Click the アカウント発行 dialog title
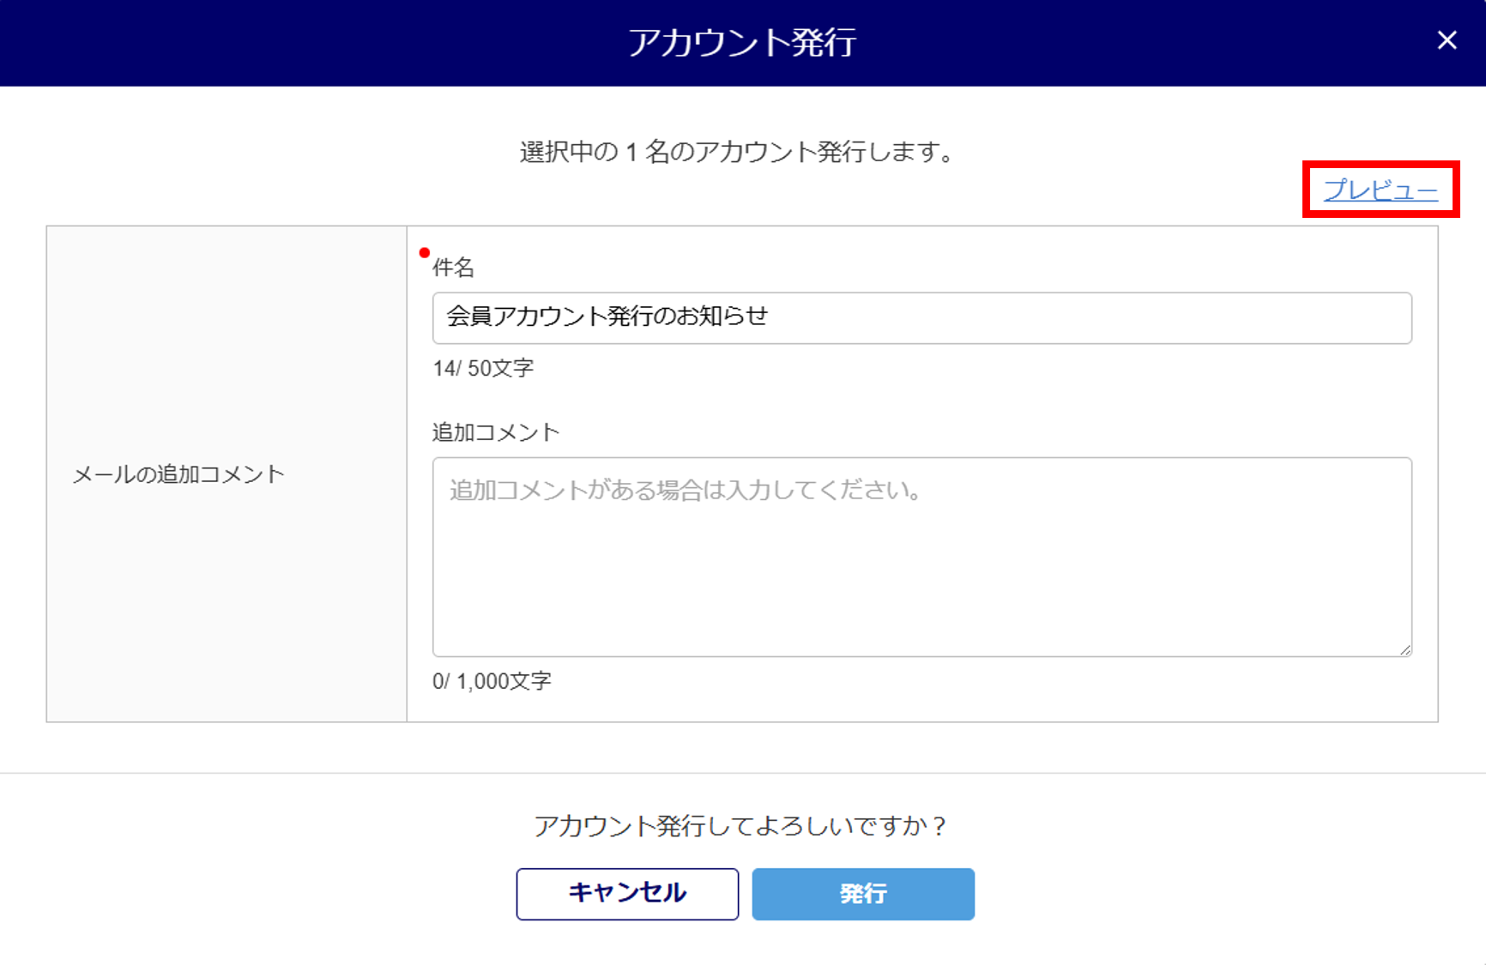The width and height of the screenshot is (1486, 965). tap(742, 42)
